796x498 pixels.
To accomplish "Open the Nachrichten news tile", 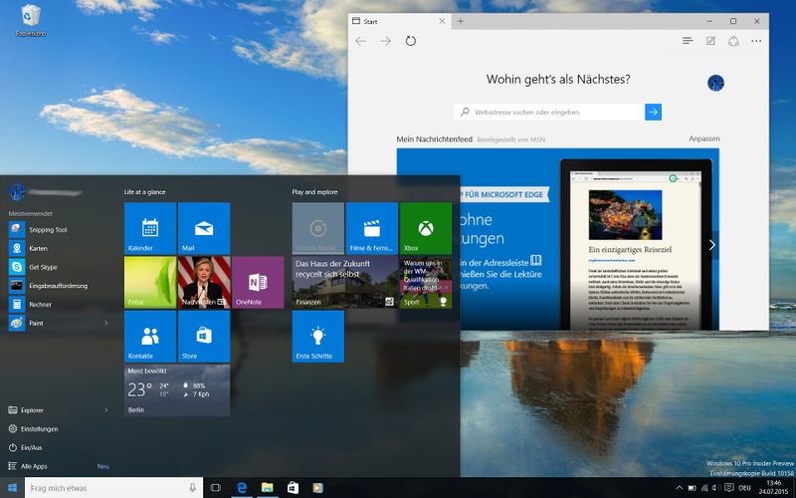I will pyautogui.click(x=204, y=282).
